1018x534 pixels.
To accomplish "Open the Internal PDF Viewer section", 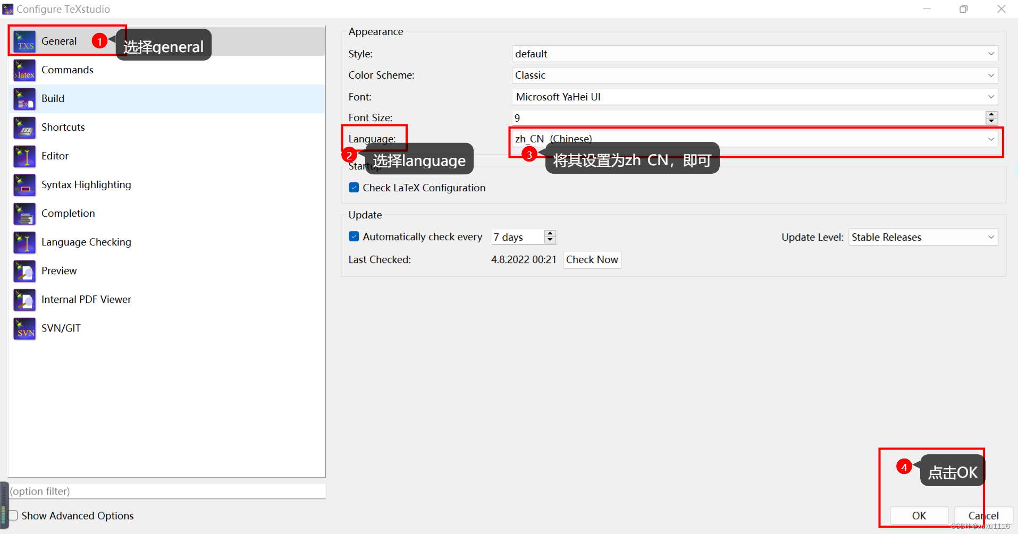I will click(167, 300).
